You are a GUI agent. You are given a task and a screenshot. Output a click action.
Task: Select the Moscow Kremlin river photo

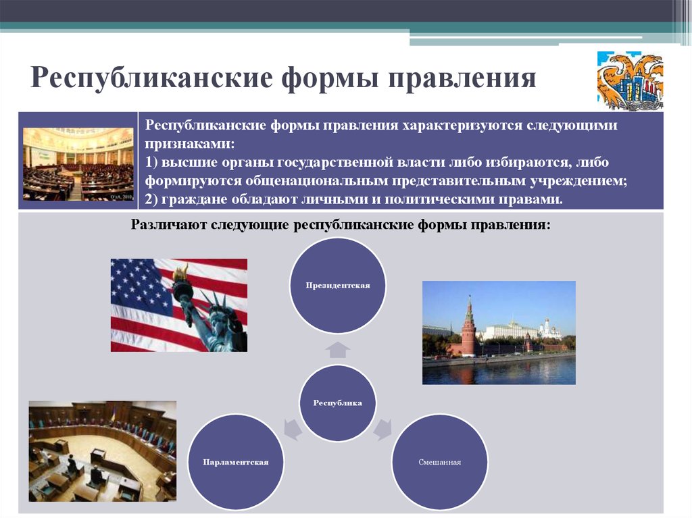click(x=499, y=333)
